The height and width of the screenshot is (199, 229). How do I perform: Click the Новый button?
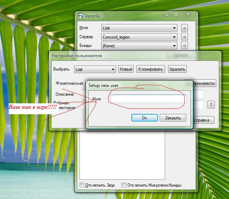click(126, 69)
